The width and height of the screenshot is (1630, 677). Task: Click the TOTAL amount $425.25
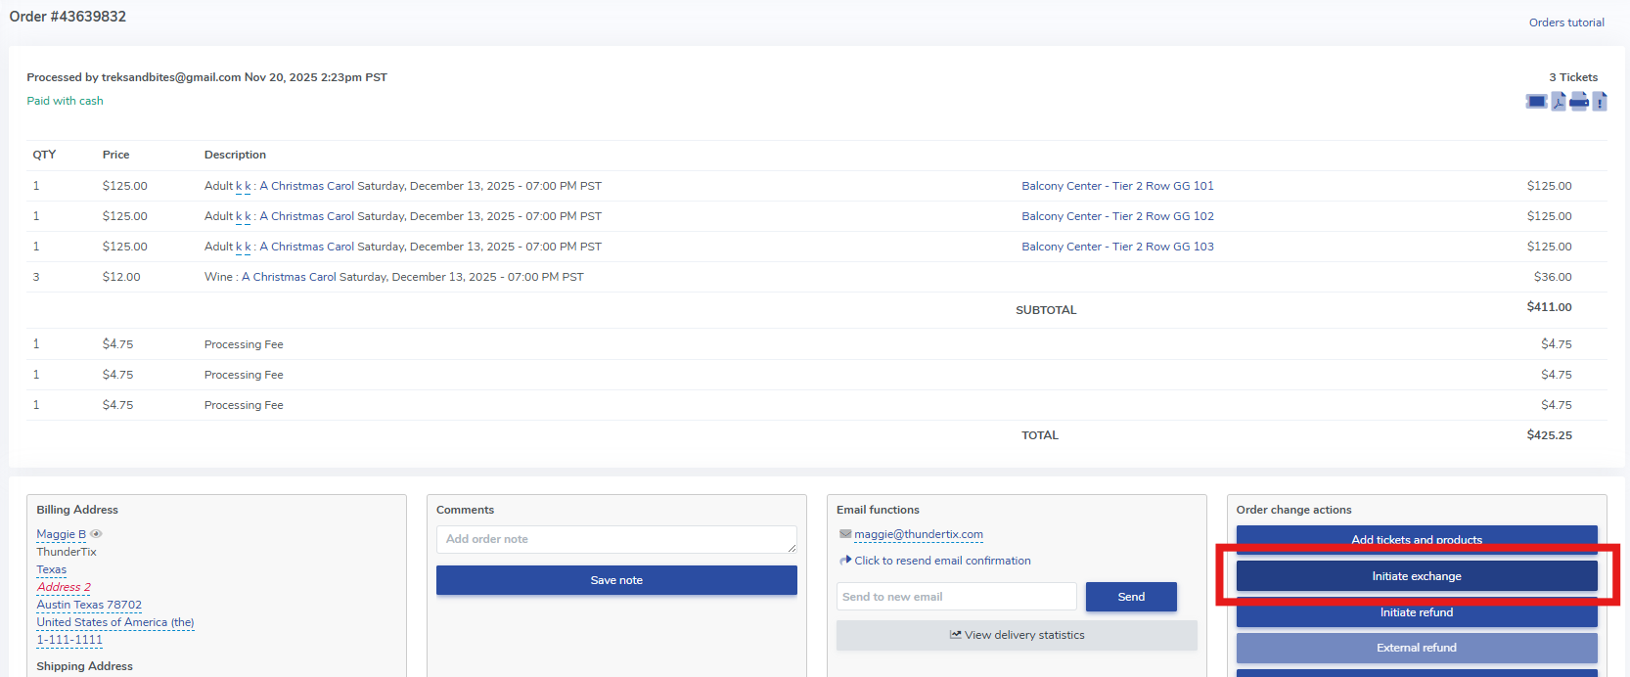click(1550, 435)
